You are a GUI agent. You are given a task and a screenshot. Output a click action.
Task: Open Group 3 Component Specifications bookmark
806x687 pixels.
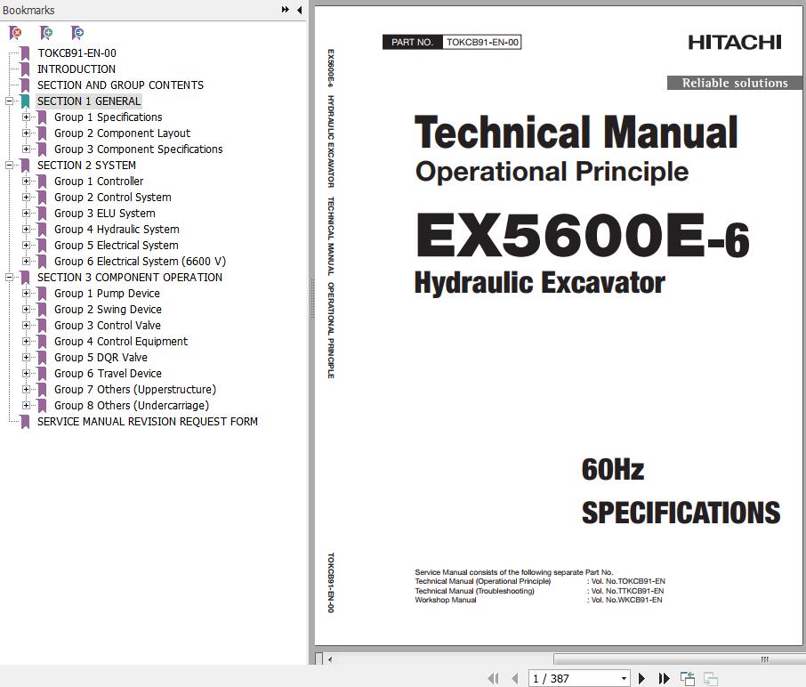tap(138, 150)
